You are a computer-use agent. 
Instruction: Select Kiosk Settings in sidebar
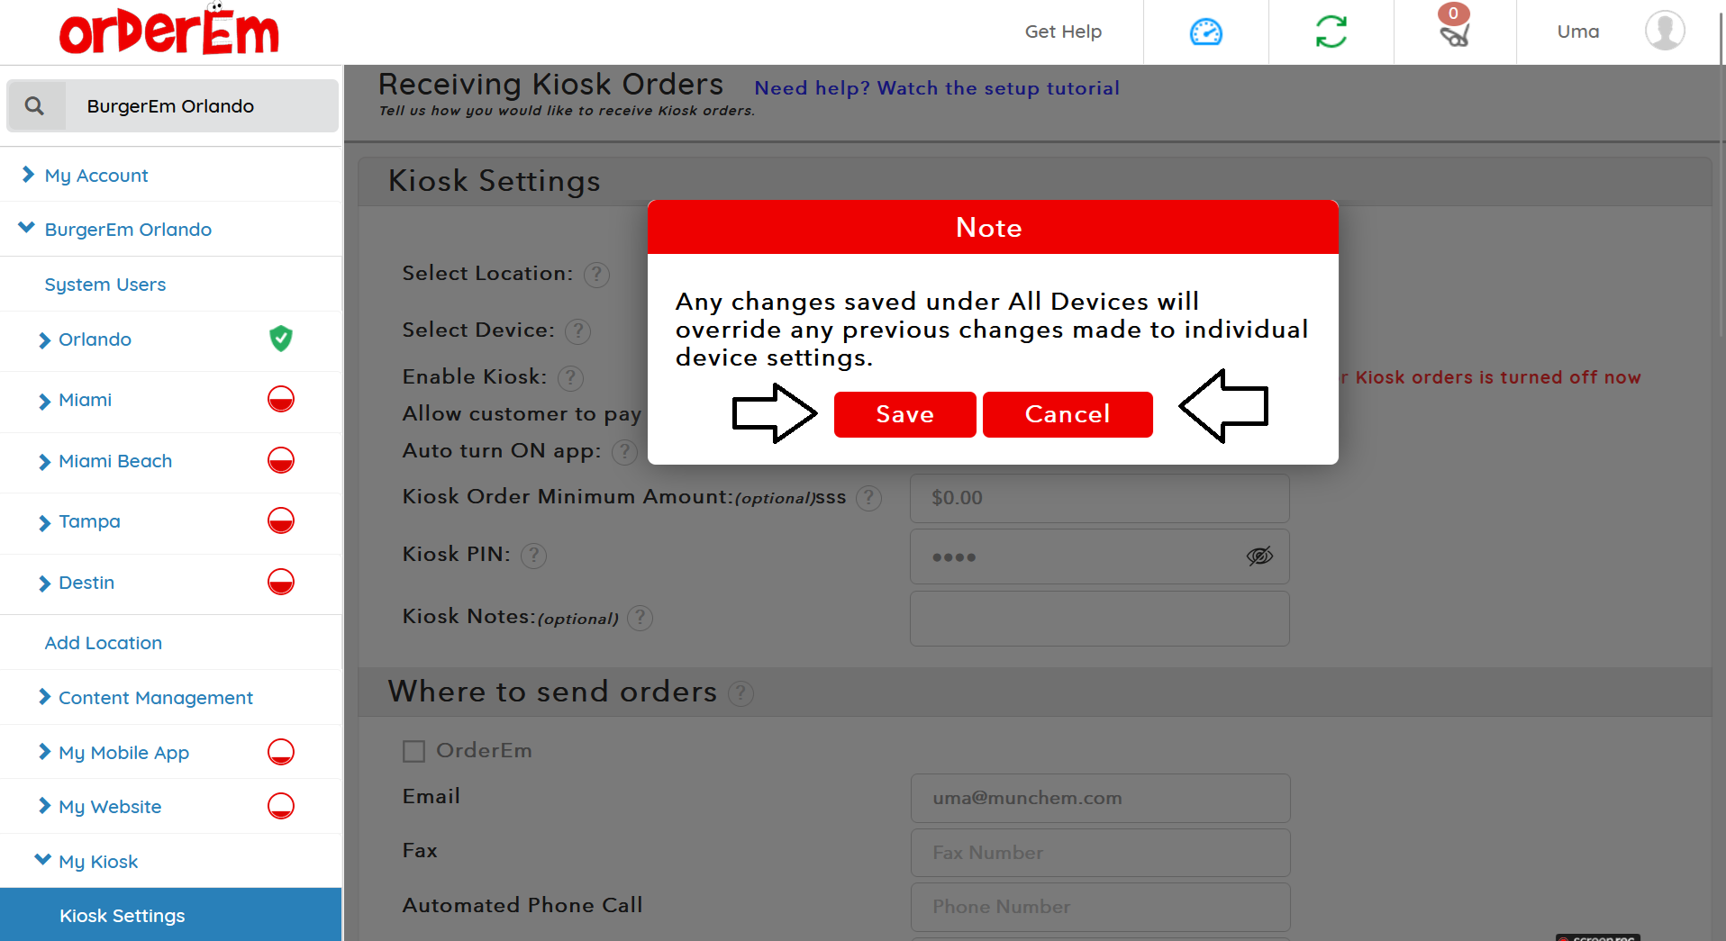coord(122,916)
